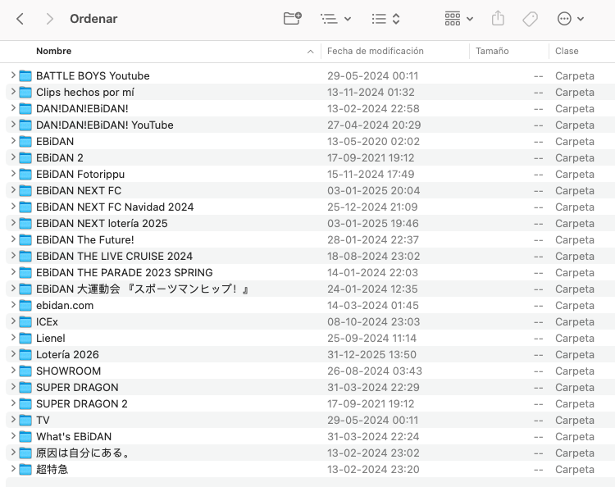Expand the BATTLE BOYS Youtube folder
Image resolution: width=615 pixels, height=487 pixels.
tap(13, 75)
